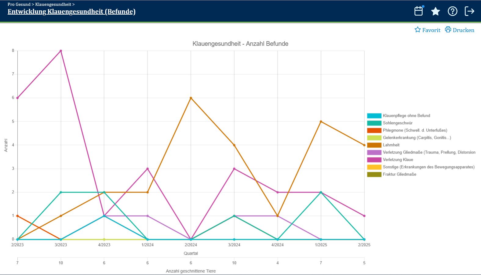Click the star icon next to Favorit
This screenshot has width=481, height=275.
[x=417, y=30]
